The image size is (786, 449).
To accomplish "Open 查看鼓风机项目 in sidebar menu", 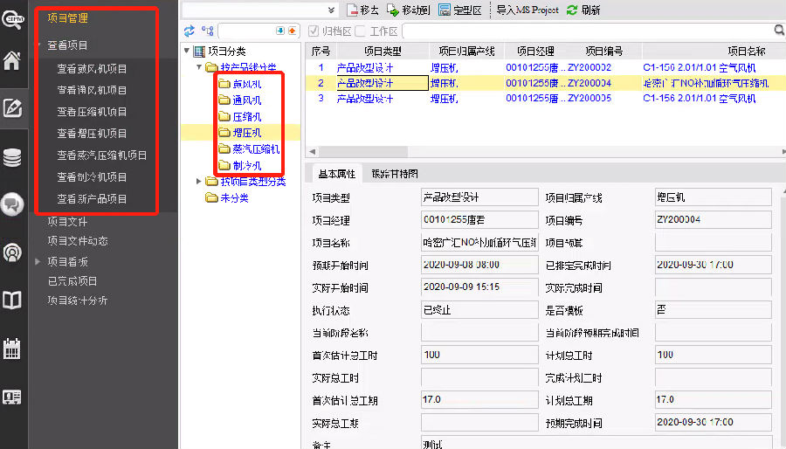I will (x=92, y=69).
